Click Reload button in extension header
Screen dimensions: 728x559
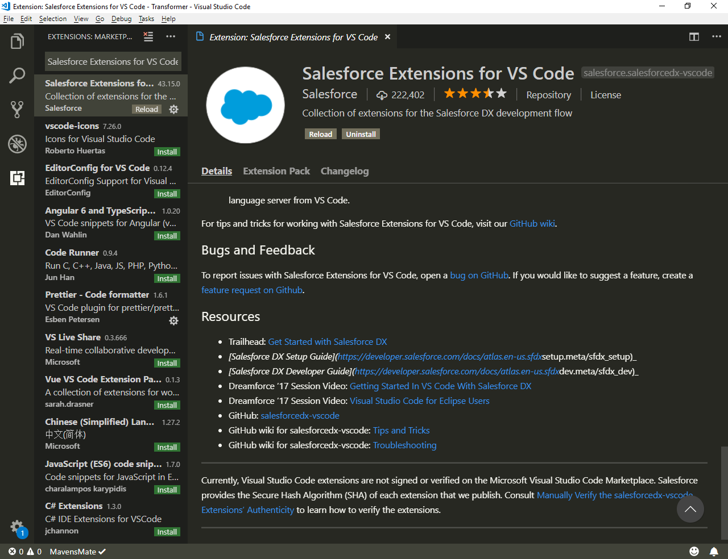(x=320, y=134)
